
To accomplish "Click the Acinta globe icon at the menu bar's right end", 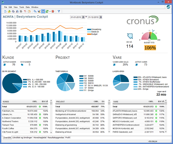I will 169,7.
